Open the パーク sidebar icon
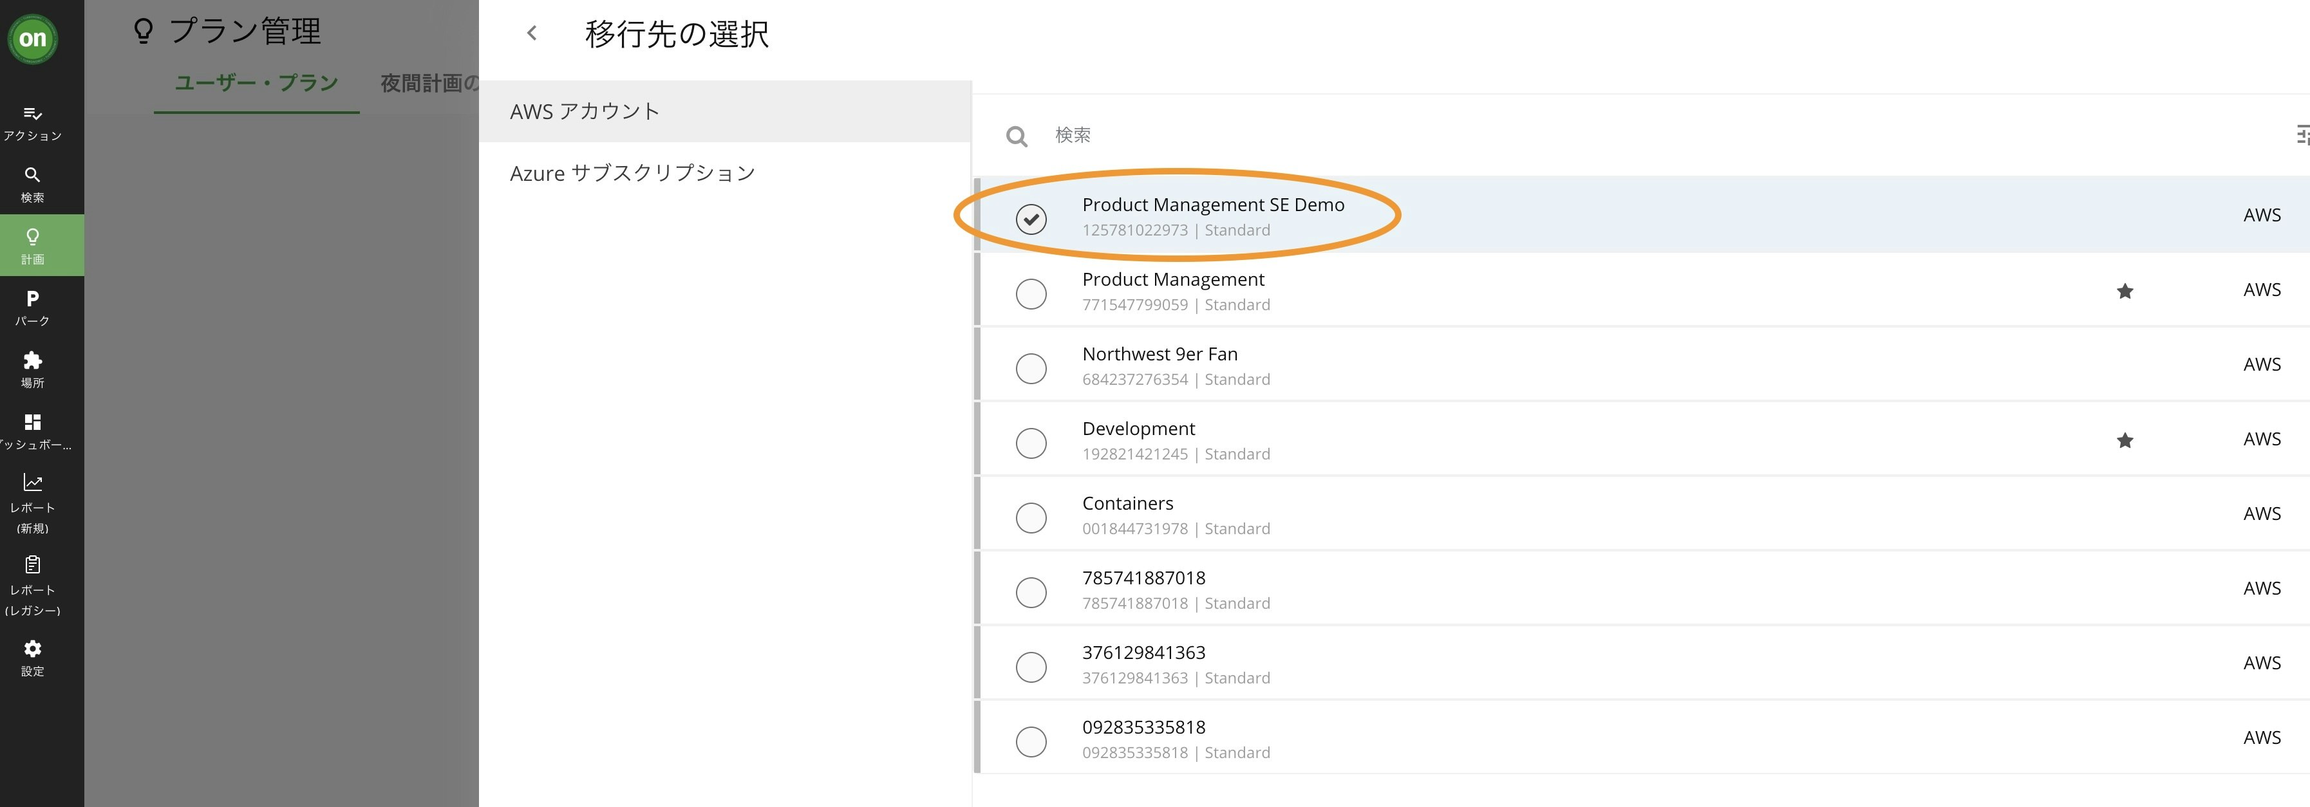Image resolution: width=2310 pixels, height=807 pixels. [x=32, y=308]
